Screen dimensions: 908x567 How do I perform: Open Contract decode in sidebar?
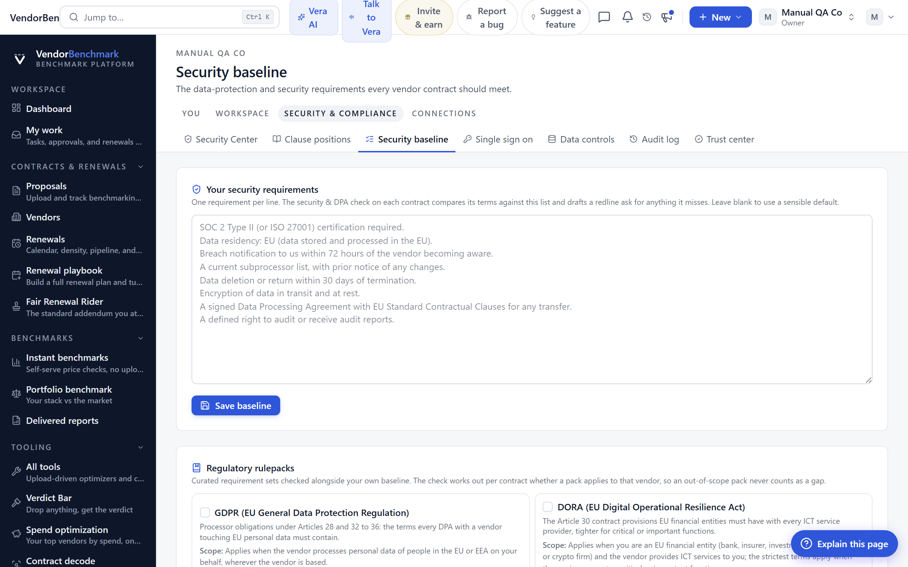(78, 561)
